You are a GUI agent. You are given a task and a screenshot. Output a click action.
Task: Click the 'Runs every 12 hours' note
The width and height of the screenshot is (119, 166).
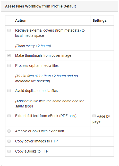pos(33,46)
